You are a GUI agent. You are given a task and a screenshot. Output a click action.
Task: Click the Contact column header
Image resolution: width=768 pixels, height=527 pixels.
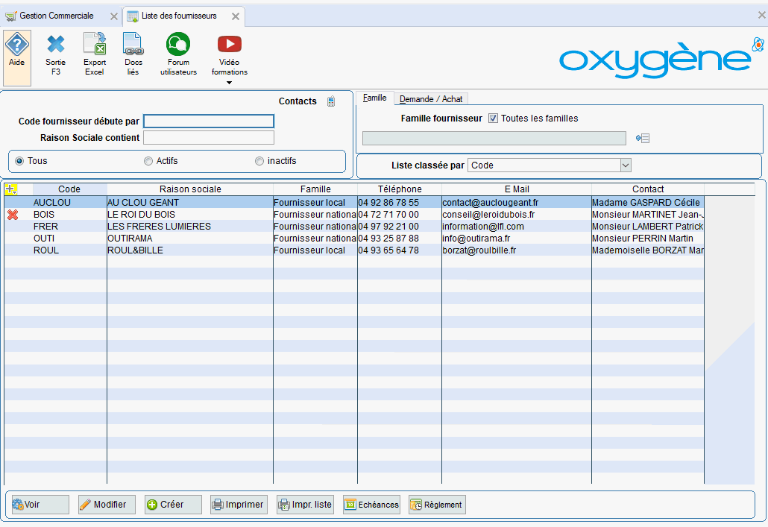[x=648, y=189]
